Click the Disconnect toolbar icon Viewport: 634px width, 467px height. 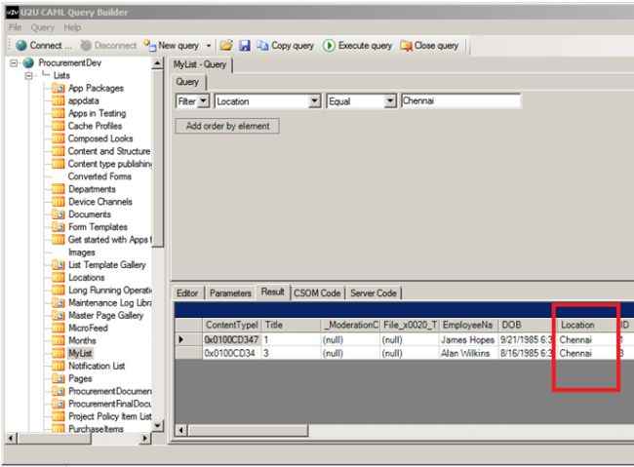click(x=86, y=46)
